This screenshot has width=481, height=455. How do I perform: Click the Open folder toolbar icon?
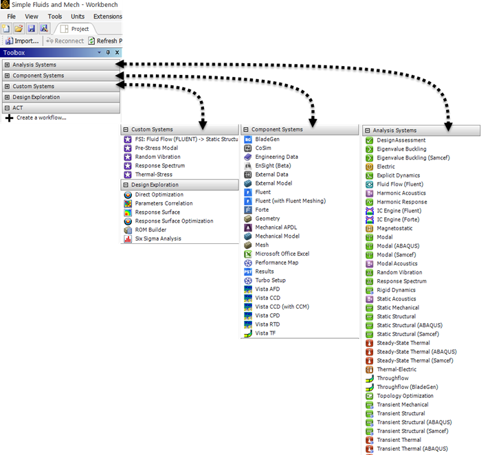coord(19,29)
